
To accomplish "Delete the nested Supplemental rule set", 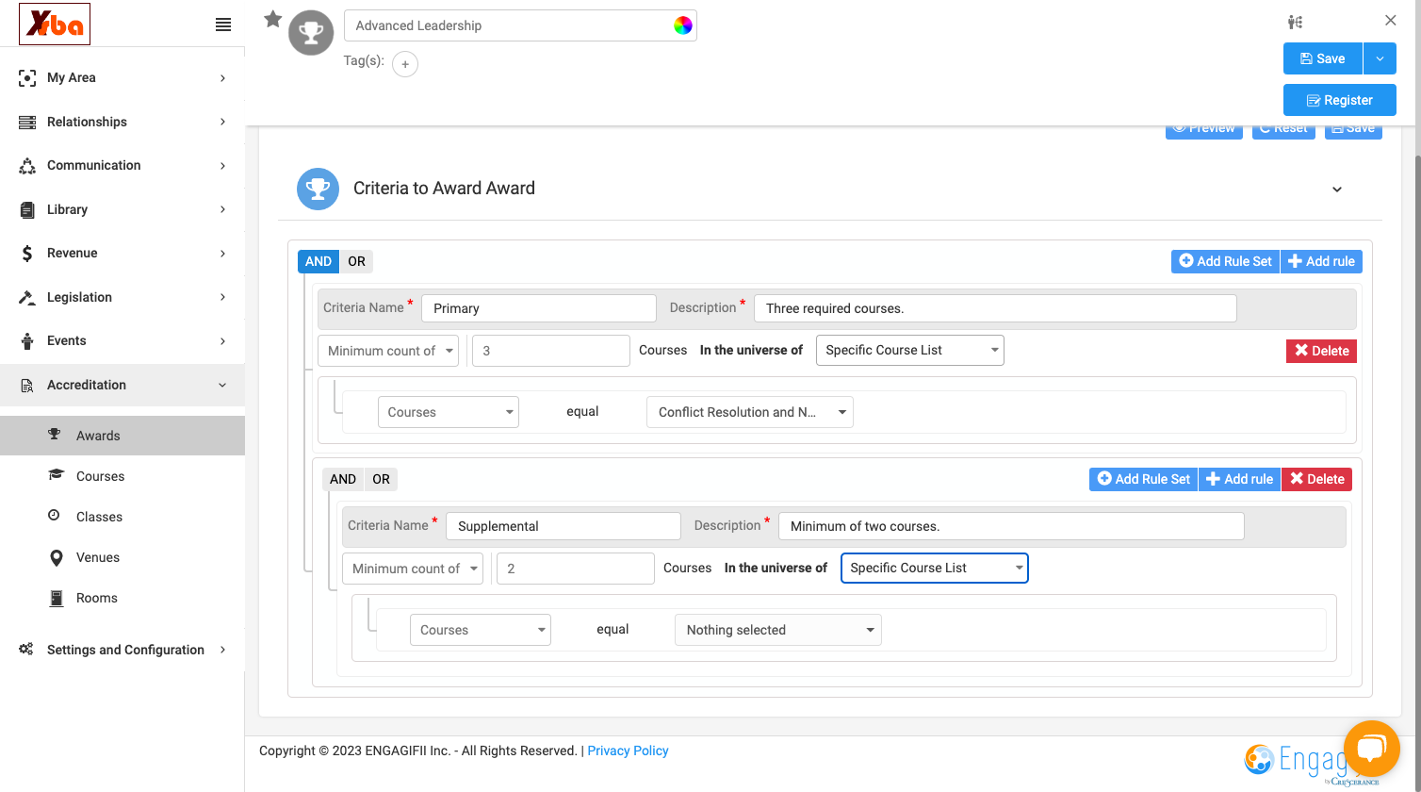I will coord(1316,479).
